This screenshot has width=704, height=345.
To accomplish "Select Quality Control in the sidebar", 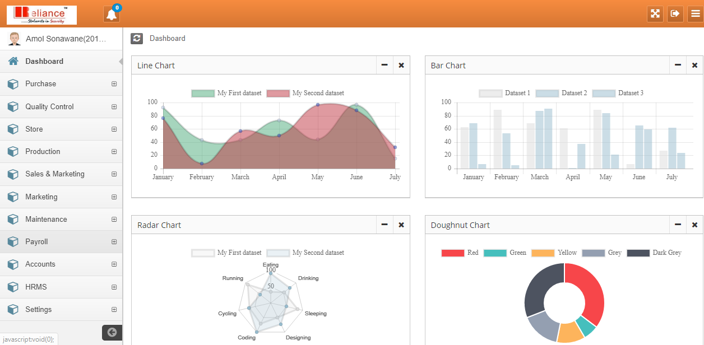I will tap(49, 106).
